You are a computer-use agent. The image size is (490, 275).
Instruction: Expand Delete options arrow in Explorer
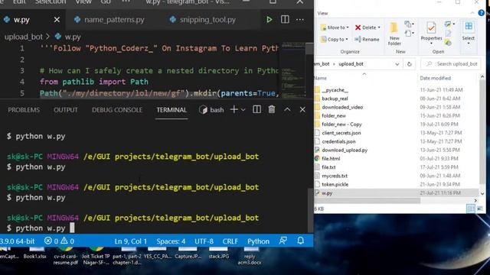coord(379,27)
